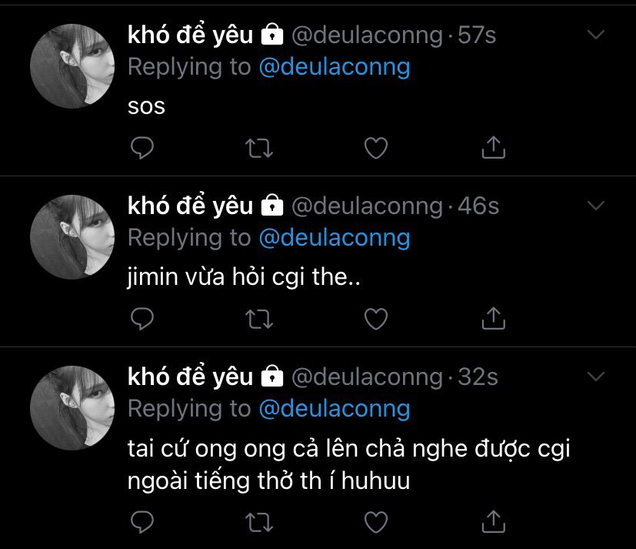Expand the menu chevron on 46s tweet
The image size is (636, 549).
click(596, 206)
